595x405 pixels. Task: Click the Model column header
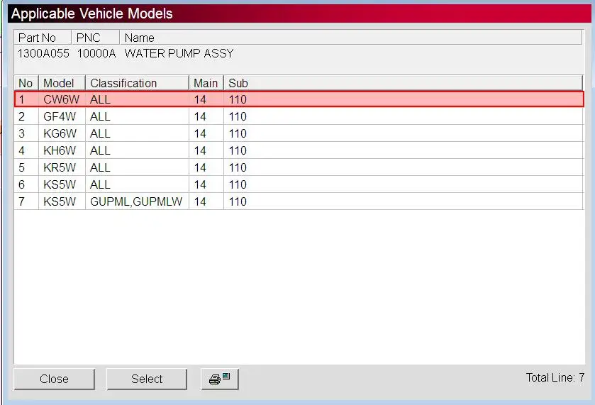62,83
